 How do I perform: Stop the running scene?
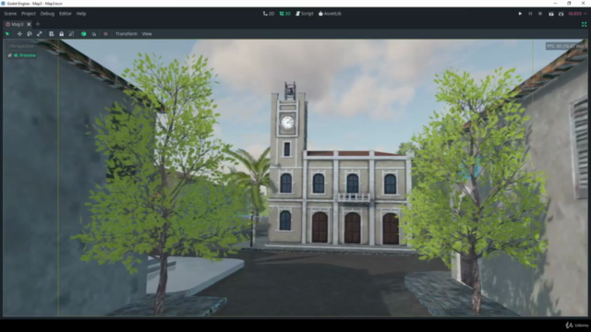point(540,14)
